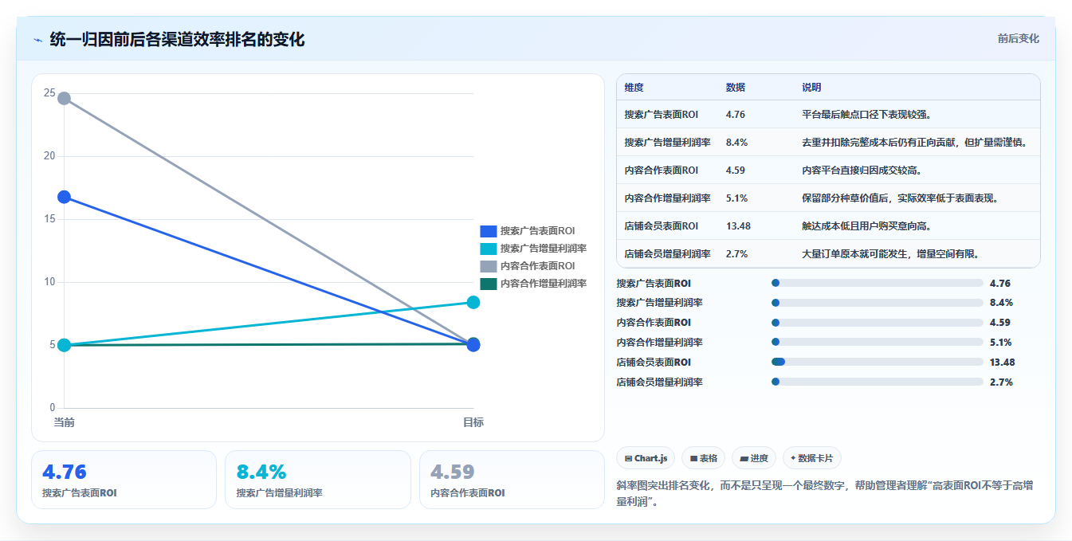Image resolution: width=1072 pixels, height=541 pixels.
Task: Click the 搜索广告增量利润率 progress bar
Action: coord(878,303)
